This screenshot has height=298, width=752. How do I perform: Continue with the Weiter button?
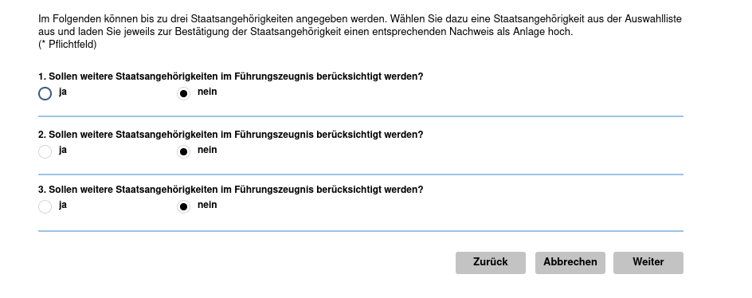pyautogui.click(x=648, y=263)
